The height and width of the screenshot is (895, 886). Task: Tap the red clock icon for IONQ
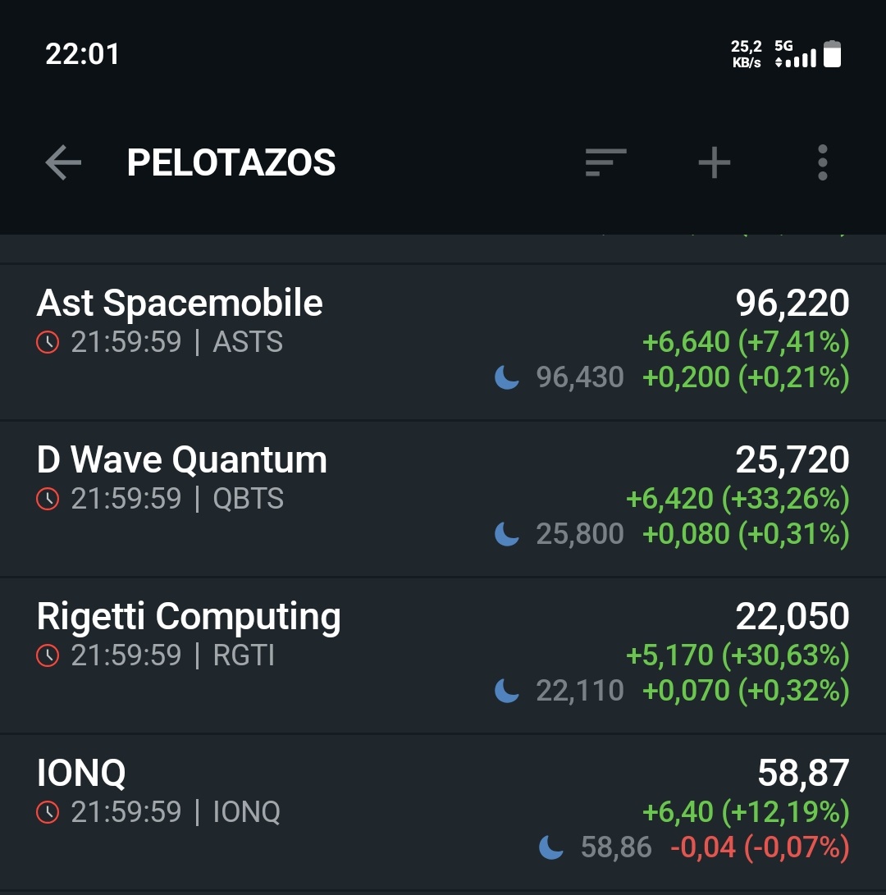pyautogui.click(x=48, y=811)
